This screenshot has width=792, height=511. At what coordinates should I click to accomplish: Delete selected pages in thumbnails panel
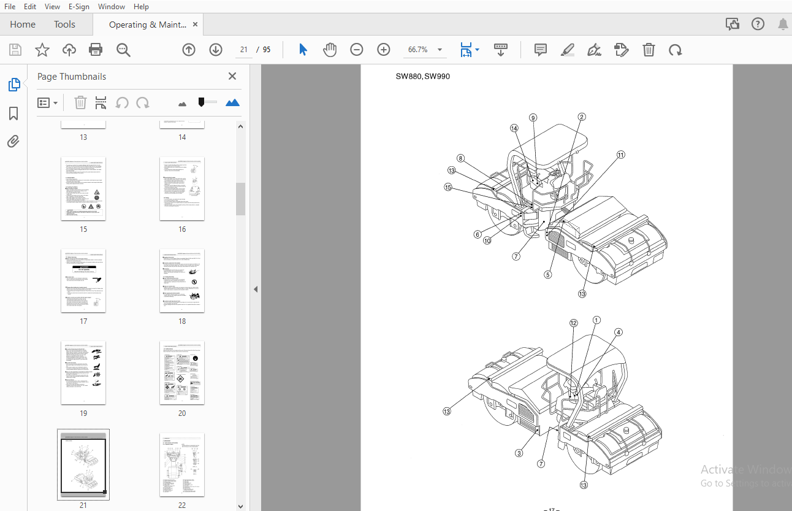(80, 102)
